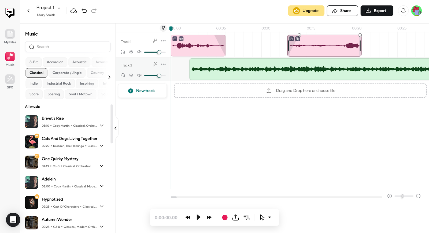Click waveform icon on second Track 1 clip

click(298, 39)
